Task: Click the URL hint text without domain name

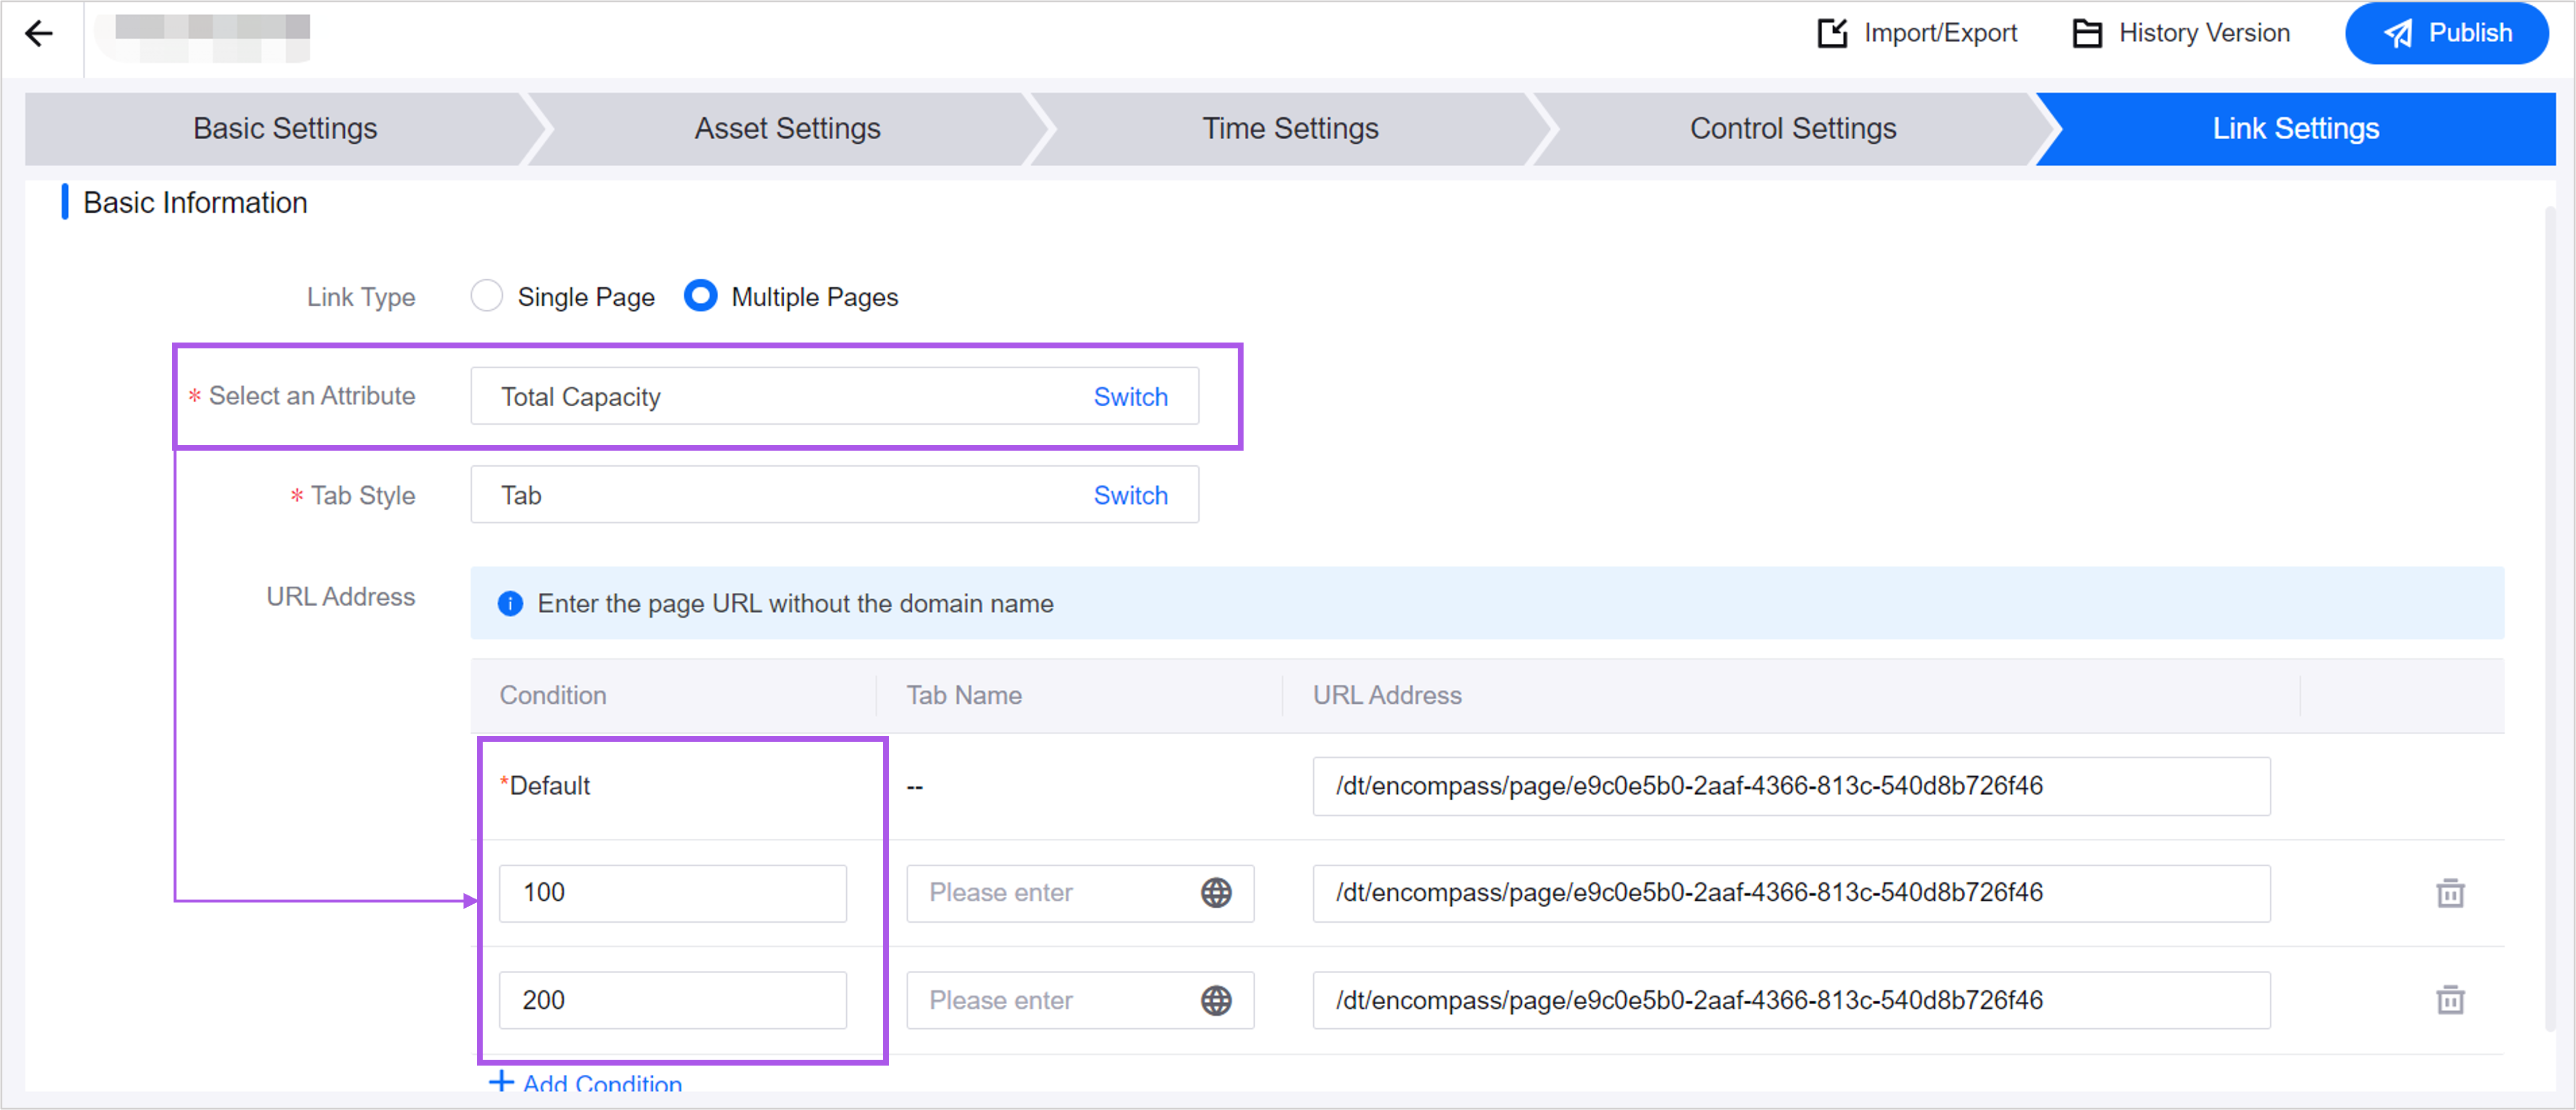Action: tap(795, 603)
